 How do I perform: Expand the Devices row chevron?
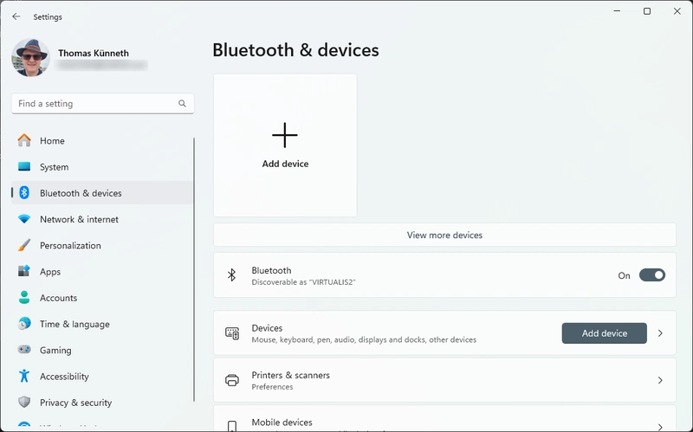pyautogui.click(x=660, y=333)
